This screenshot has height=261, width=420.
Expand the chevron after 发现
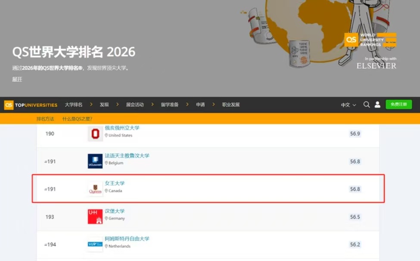point(117,104)
